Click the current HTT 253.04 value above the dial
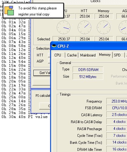The height and width of the screenshot is (152, 127). coord(85,16)
